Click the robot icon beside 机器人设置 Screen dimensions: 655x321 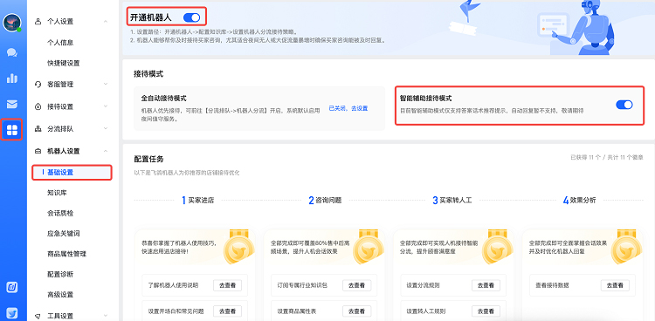[x=38, y=151]
